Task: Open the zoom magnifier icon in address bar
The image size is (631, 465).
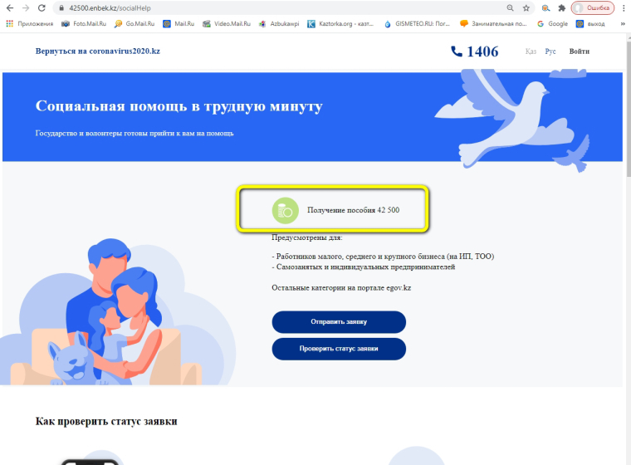Action: pyautogui.click(x=511, y=8)
